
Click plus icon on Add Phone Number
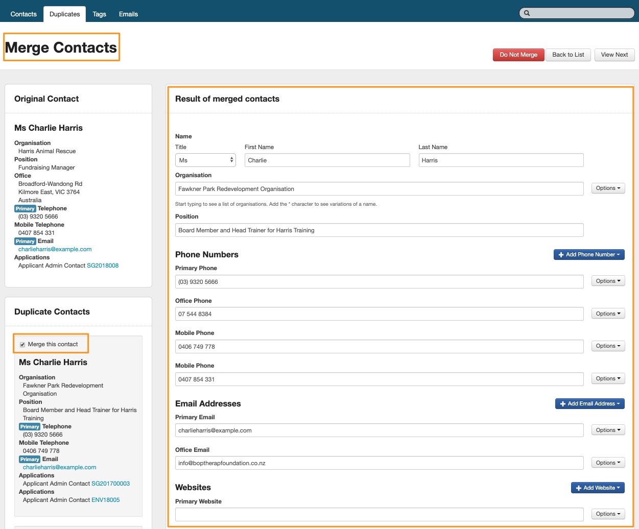[x=561, y=255]
